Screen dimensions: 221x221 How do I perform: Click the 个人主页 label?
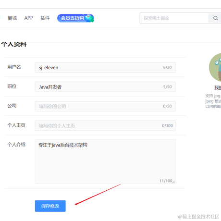pos(16,125)
